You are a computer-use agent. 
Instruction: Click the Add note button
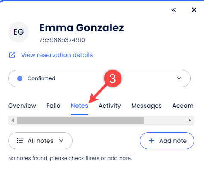coord(167,141)
